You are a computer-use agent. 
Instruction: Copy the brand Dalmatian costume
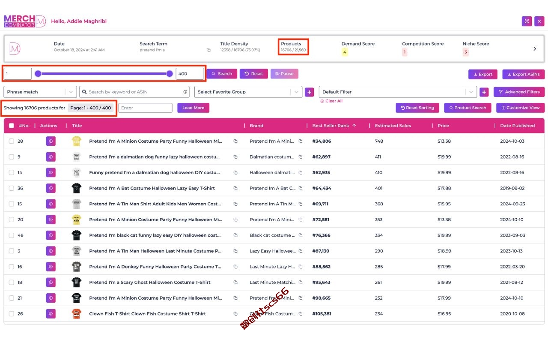301,157
